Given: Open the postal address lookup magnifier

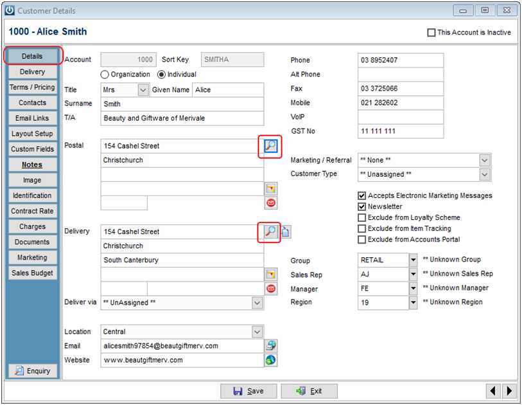Looking at the screenshot, I should (x=270, y=147).
